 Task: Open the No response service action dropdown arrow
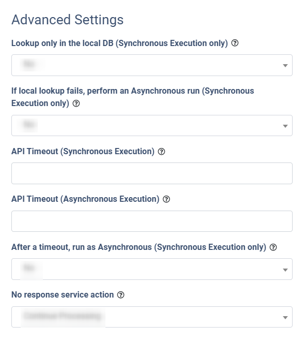point(285,318)
